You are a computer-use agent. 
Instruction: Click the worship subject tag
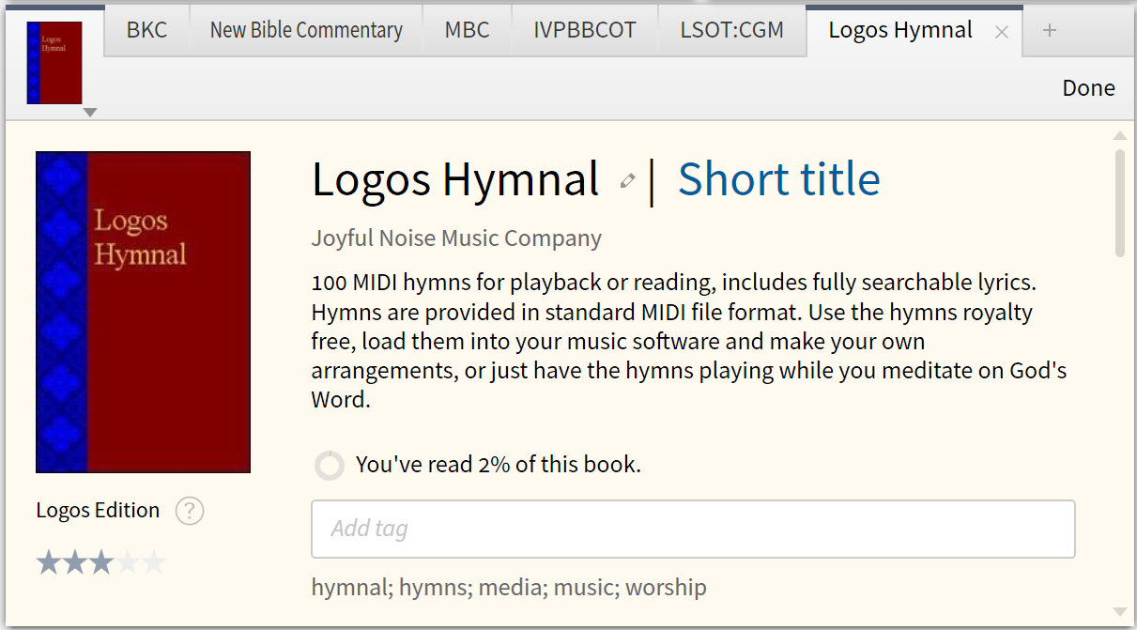click(x=666, y=588)
